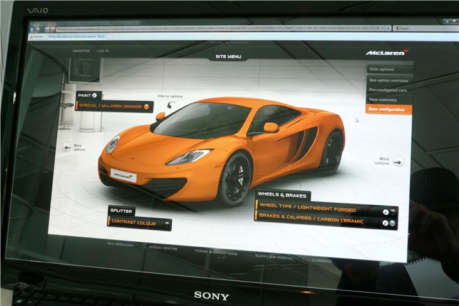Click the right arrow for more options
Image resolution: width=459 pixels, height=306 pixels.
[397, 161]
